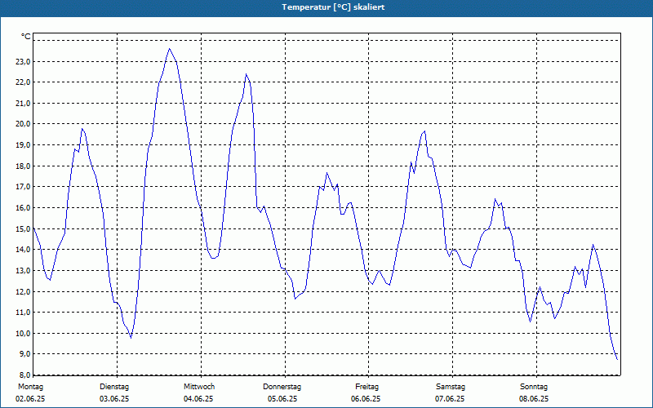Click the 05.06.25 date label
The width and height of the screenshot is (653, 408).
click(x=282, y=399)
